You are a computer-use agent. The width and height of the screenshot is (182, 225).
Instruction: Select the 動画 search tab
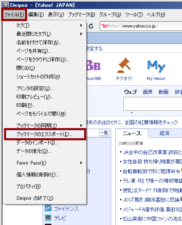163,92
